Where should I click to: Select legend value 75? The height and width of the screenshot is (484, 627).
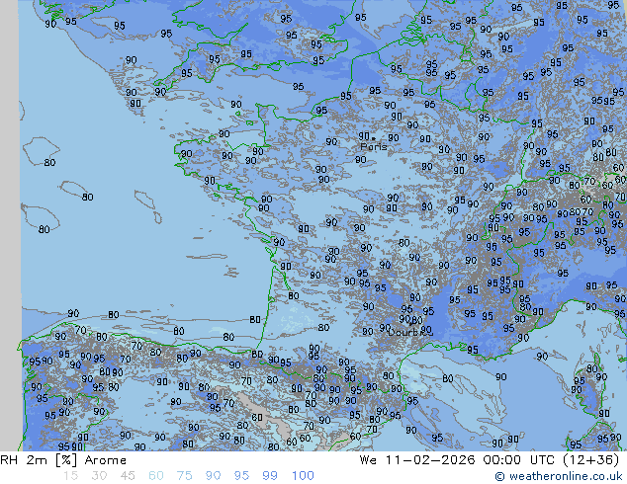pyautogui.click(x=184, y=476)
